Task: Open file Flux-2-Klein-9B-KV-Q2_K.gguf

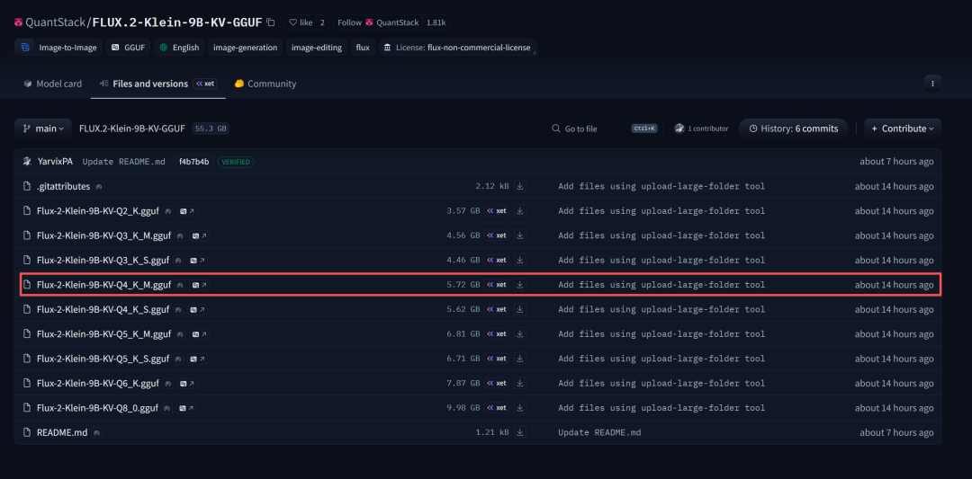Action: 98,211
